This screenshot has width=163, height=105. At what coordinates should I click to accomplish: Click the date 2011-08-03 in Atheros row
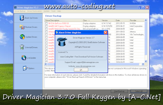[x=120, y=32]
